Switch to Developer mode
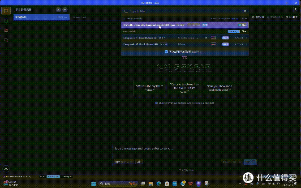 [x=66, y=177]
